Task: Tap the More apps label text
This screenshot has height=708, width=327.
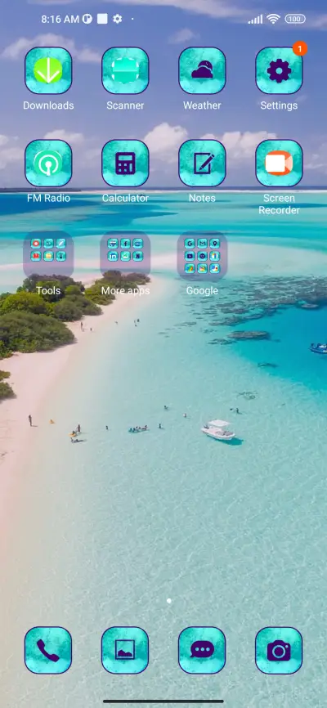Action: [125, 291]
